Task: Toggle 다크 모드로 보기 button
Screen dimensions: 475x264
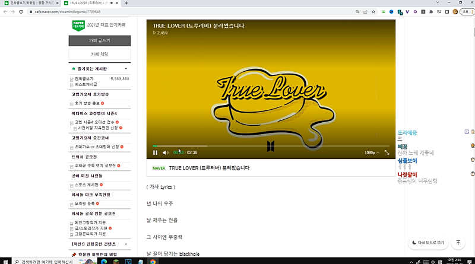Action: (428, 243)
